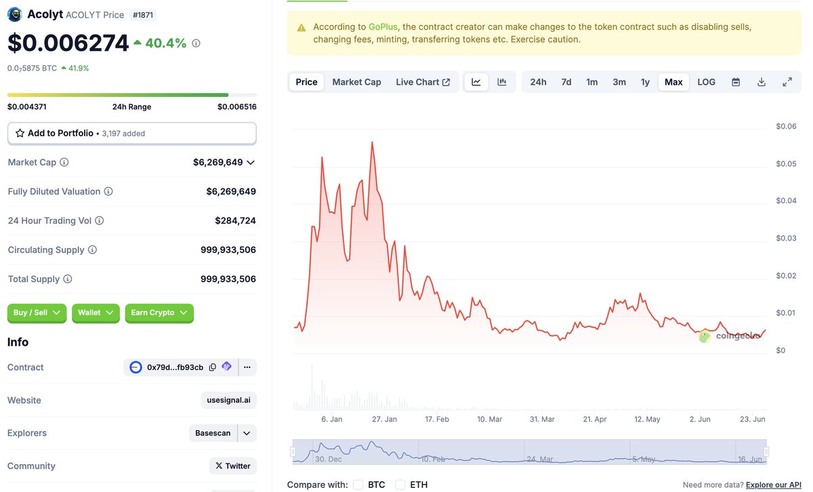Viewport: 813px width, 492px height.
Task: Click the late-January peak on the price chart
Action: click(x=372, y=142)
